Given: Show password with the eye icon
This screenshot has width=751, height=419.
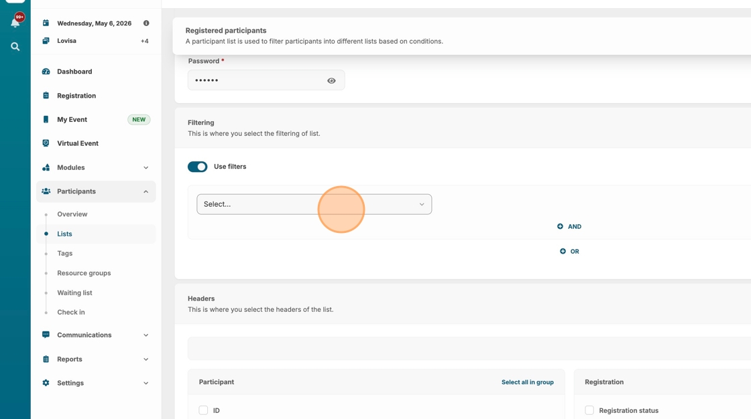Looking at the screenshot, I should (331, 81).
